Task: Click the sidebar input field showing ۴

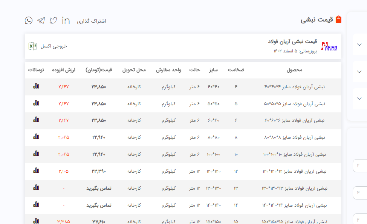Action: coord(359,193)
